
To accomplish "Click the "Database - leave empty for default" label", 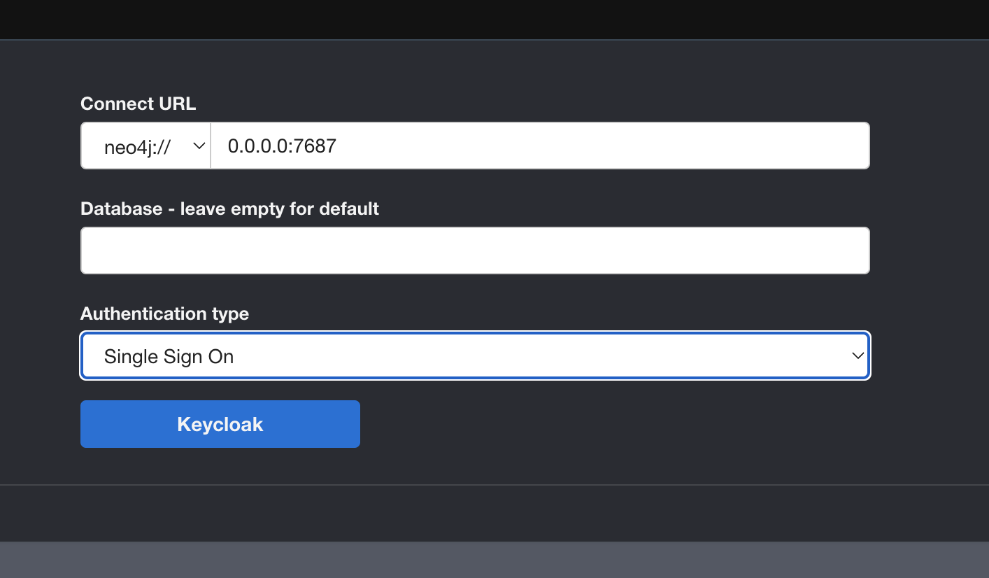I will click(x=230, y=209).
